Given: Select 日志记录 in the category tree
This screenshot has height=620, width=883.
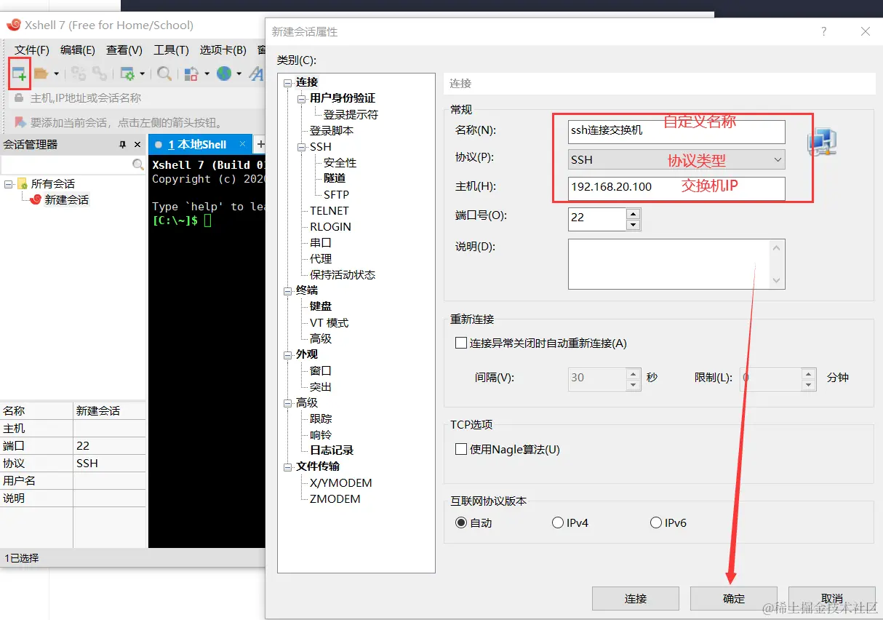Looking at the screenshot, I should [332, 450].
